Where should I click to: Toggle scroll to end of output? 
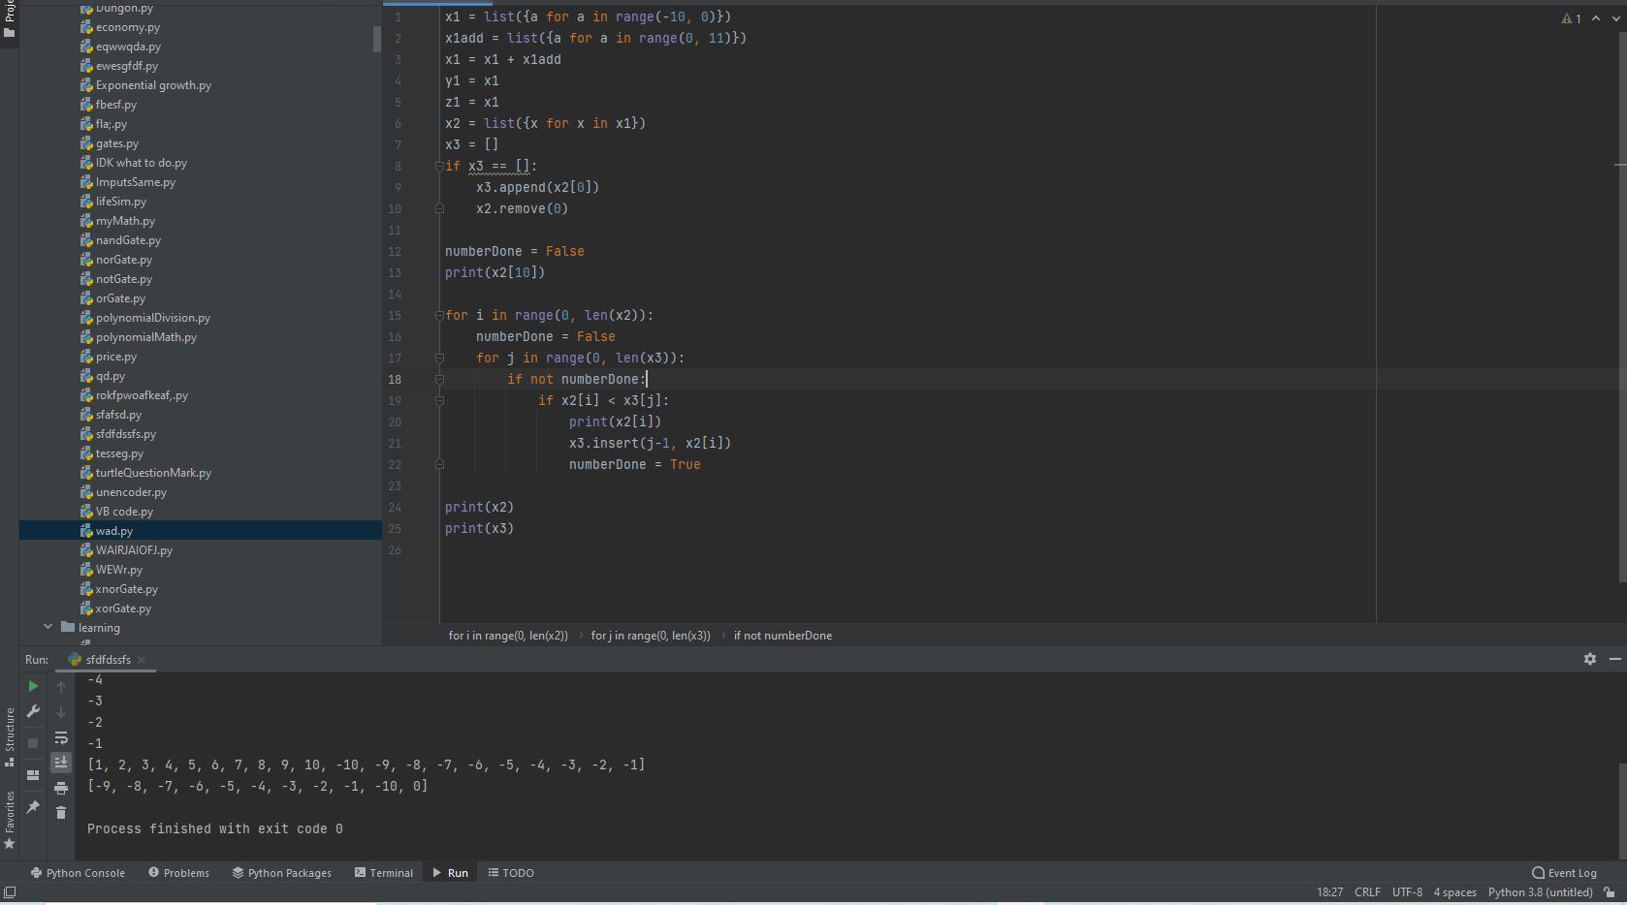click(x=61, y=763)
